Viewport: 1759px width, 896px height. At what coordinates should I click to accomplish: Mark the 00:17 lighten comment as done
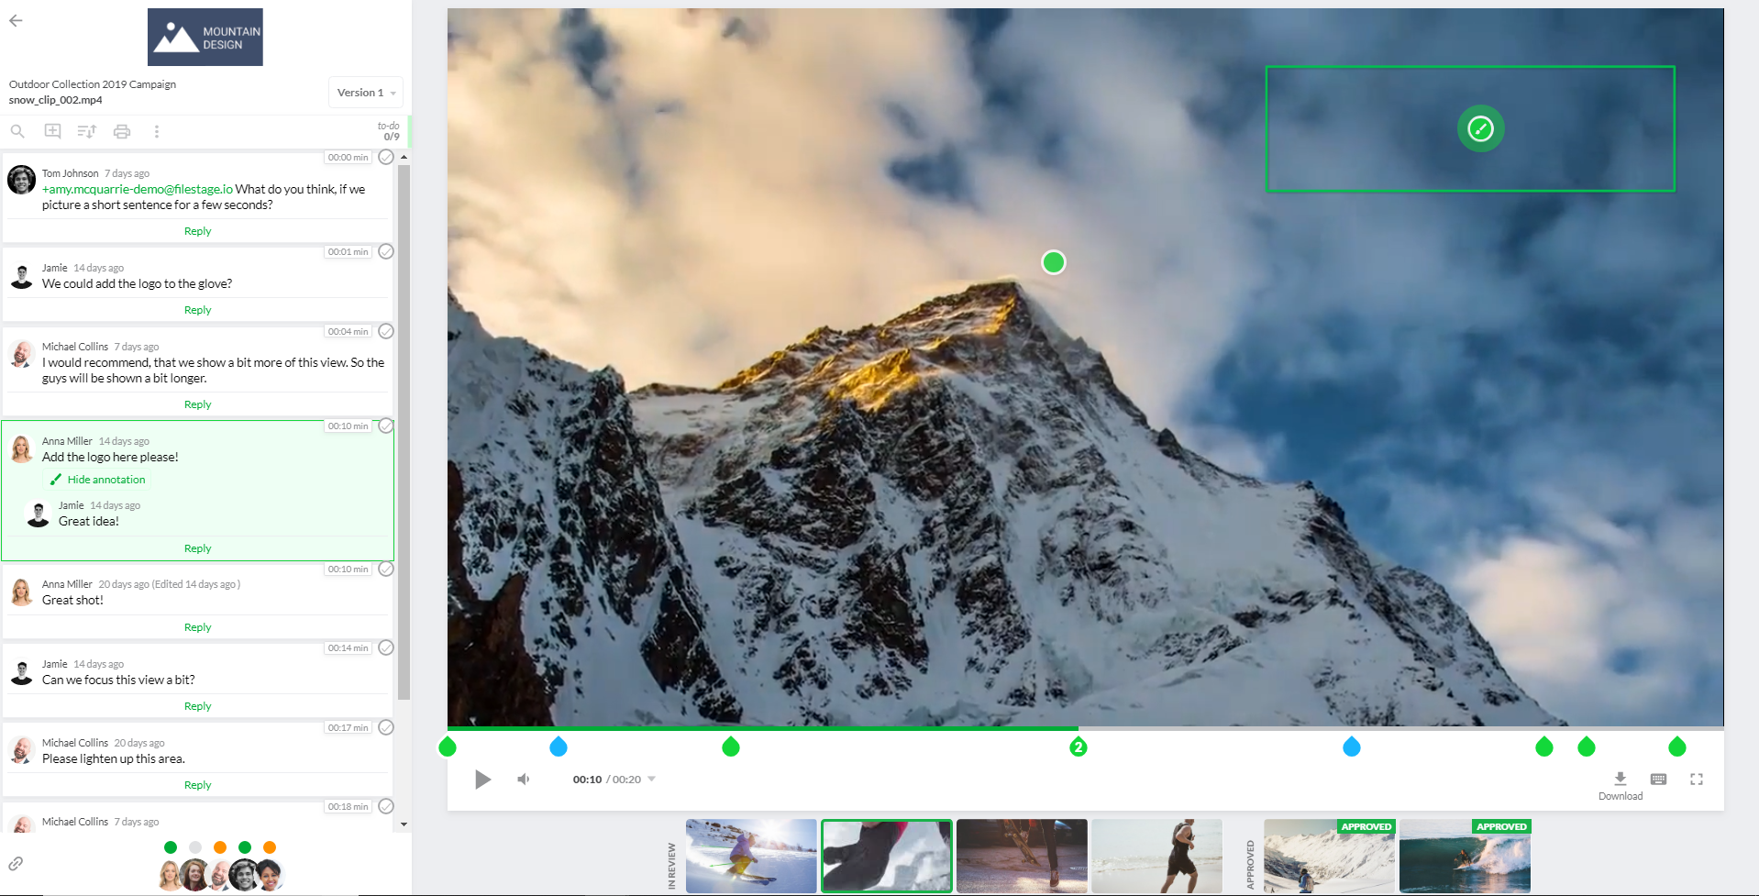coord(386,728)
